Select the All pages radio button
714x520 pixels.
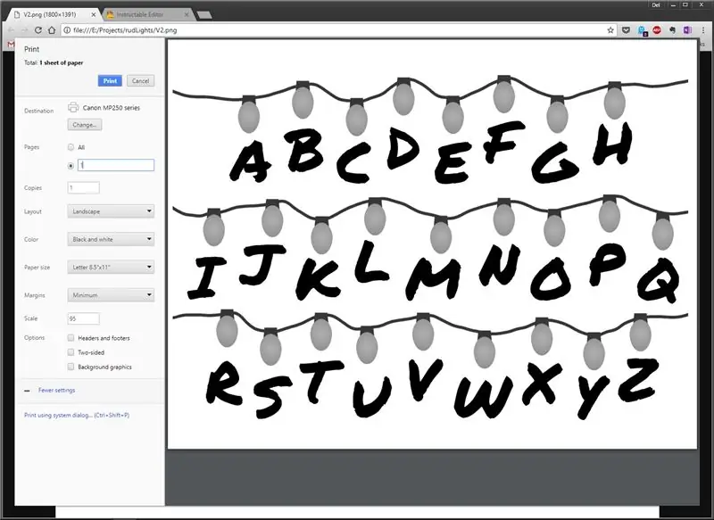click(x=71, y=147)
